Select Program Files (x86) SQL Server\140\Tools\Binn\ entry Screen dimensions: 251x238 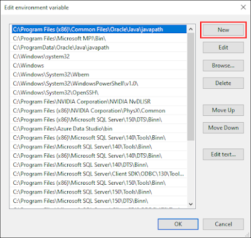click(x=99, y=138)
